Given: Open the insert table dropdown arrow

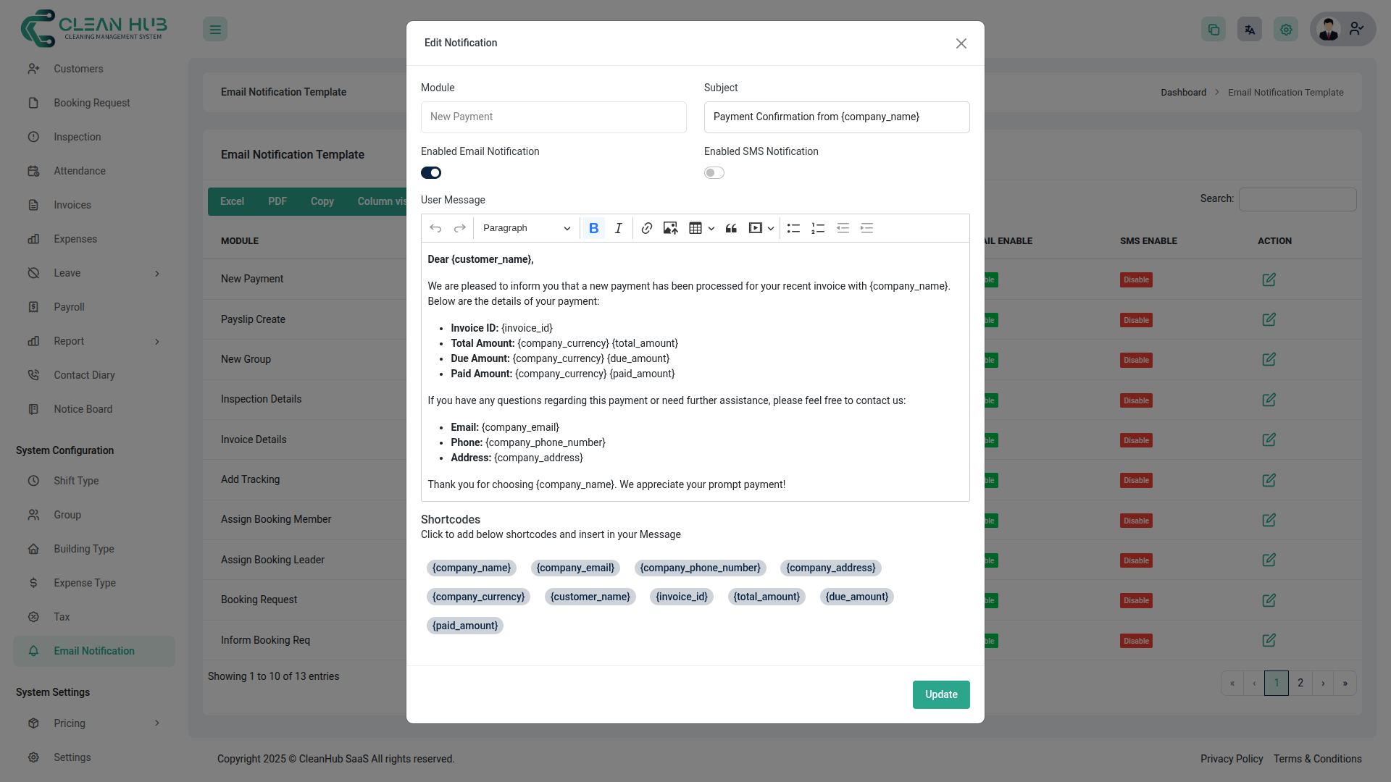Looking at the screenshot, I should tap(711, 227).
